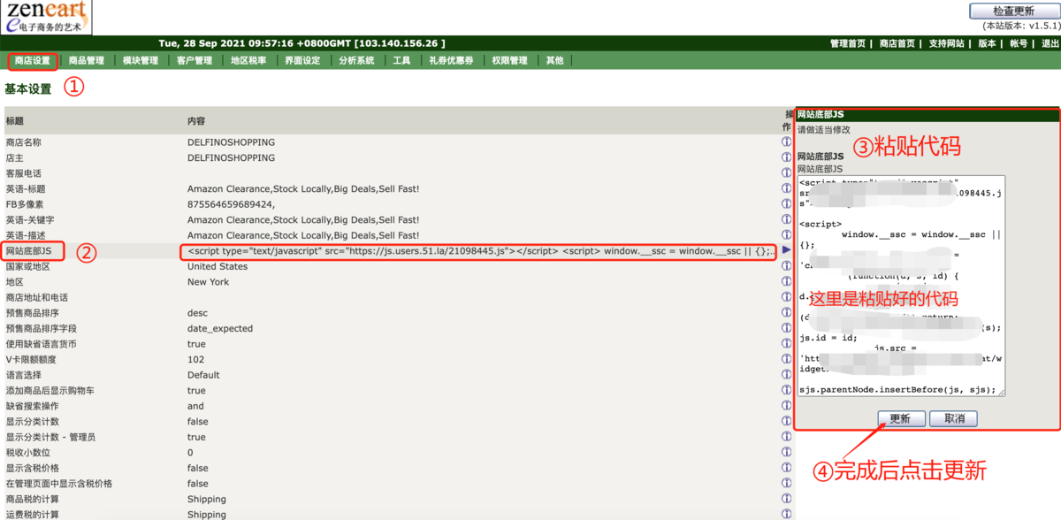Screen dimensions: 1061x520
Task: Open the 权限管理 menu
Action: tap(509, 61)
